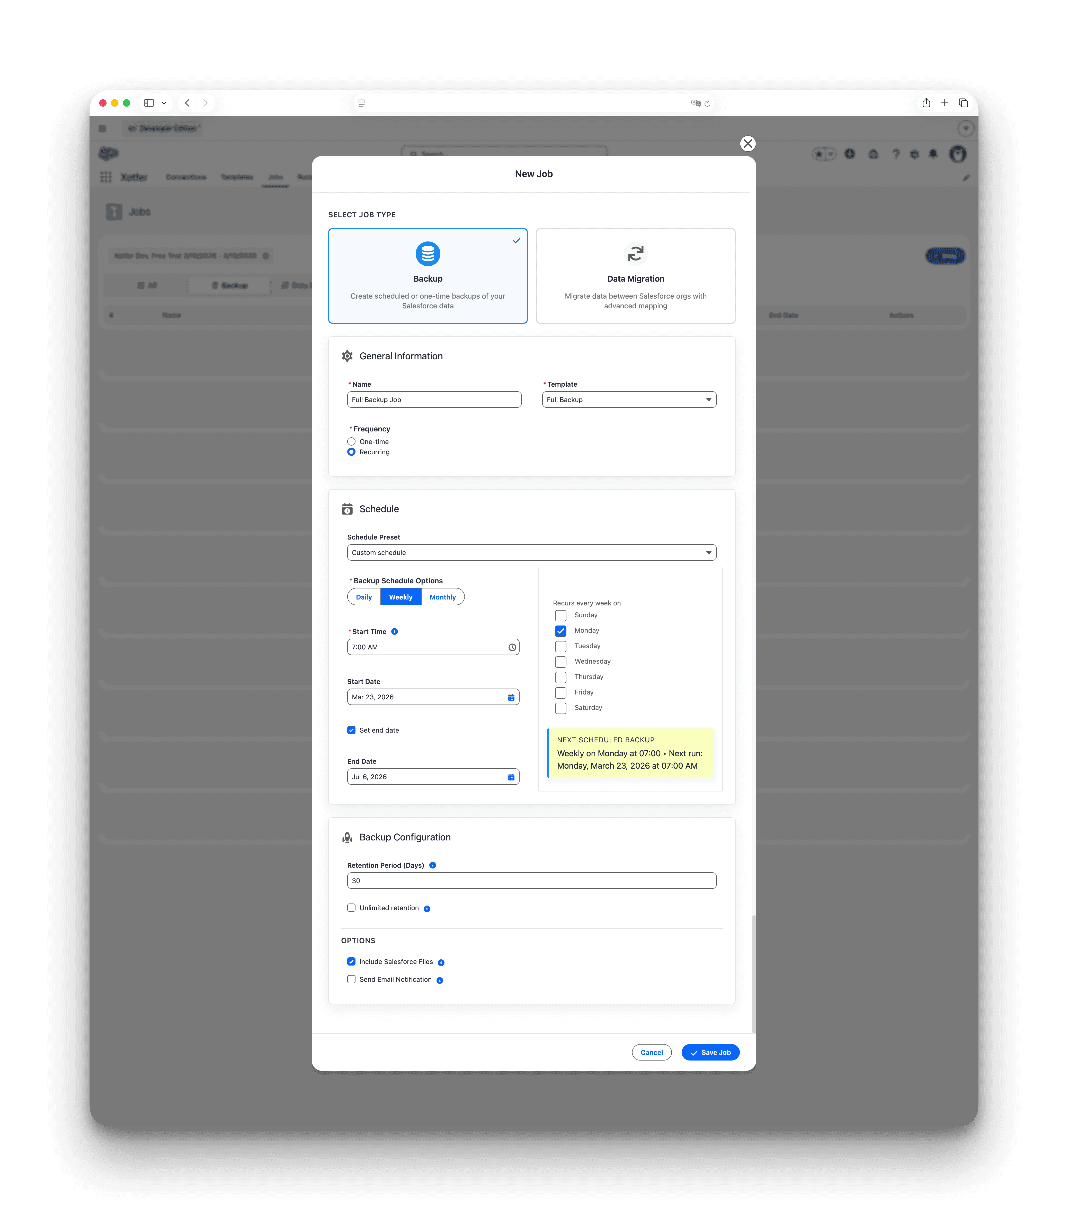Click the Start Time info icon
The height and width of the screenshot is (1216, 1068).
(x=395, y=632)
